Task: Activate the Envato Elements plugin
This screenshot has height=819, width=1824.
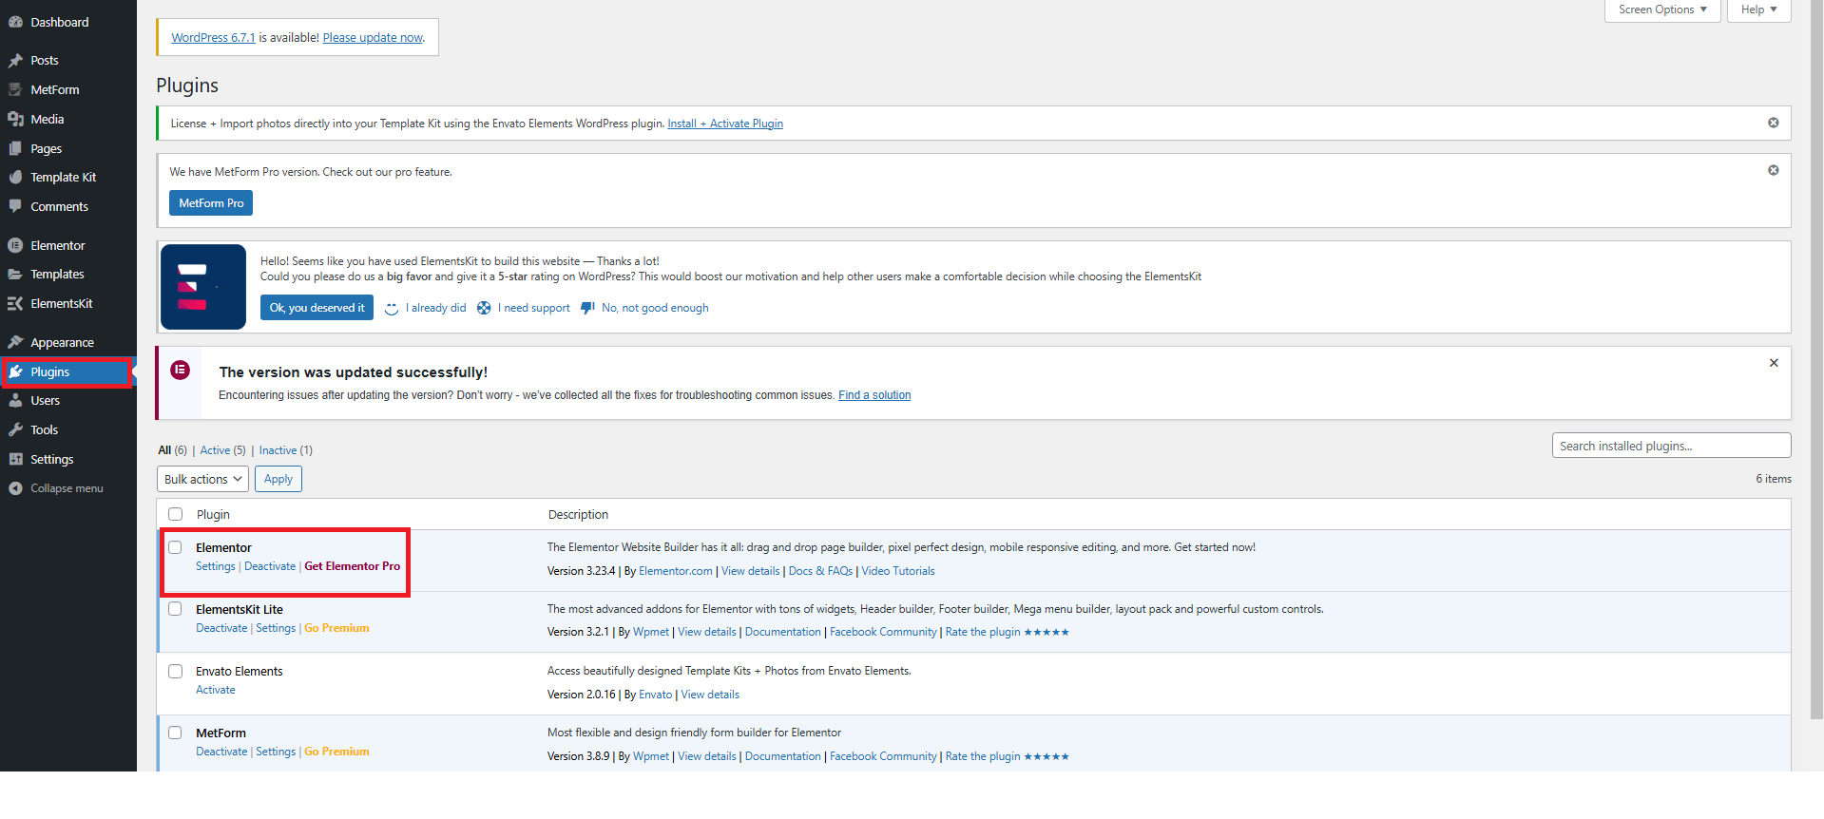Action: click(x=216, y=690)
